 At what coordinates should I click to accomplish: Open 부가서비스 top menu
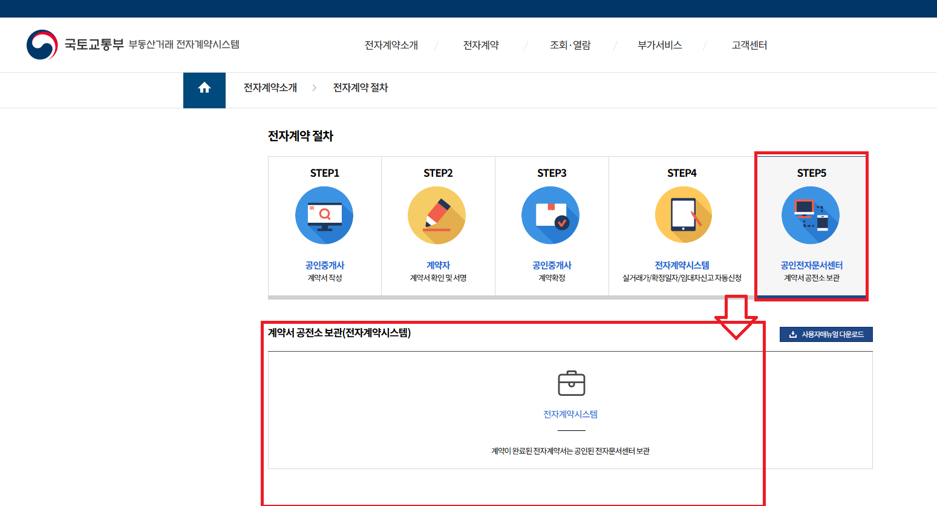[660, 45]
